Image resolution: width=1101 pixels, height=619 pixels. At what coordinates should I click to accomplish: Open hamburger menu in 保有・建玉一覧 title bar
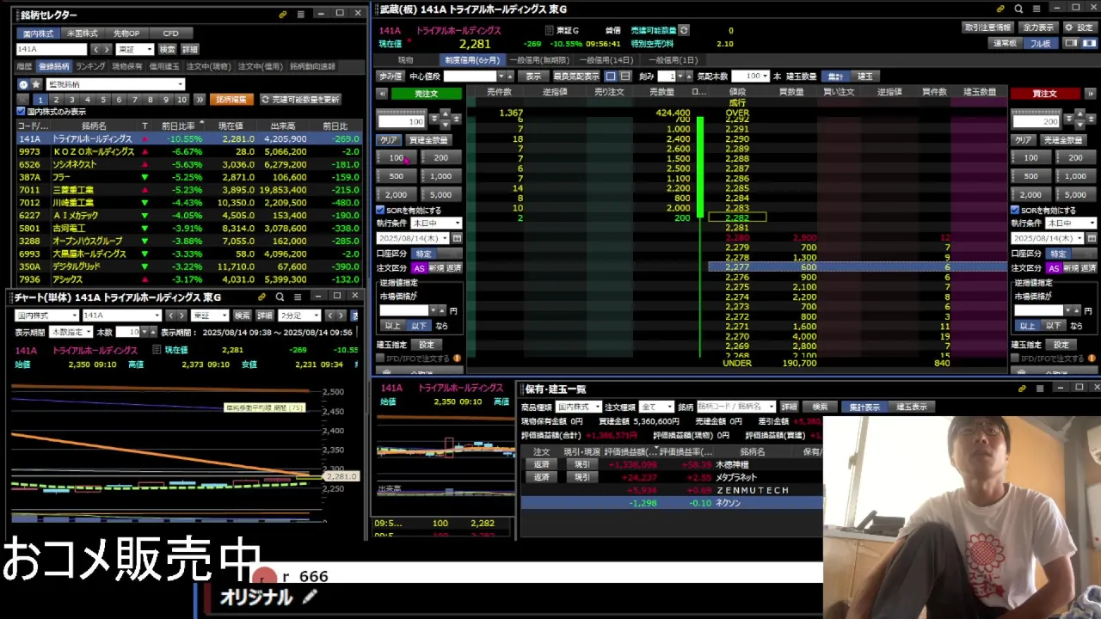pyautogui.click(x=1040, y=389)
